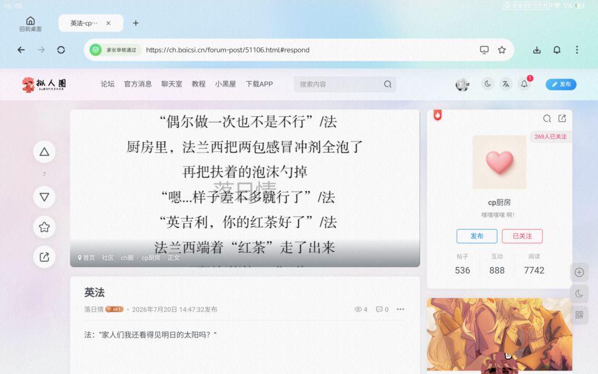Open 小黑屋 navigation item
This screenshot has height=374, width=598.
[225, 84]
